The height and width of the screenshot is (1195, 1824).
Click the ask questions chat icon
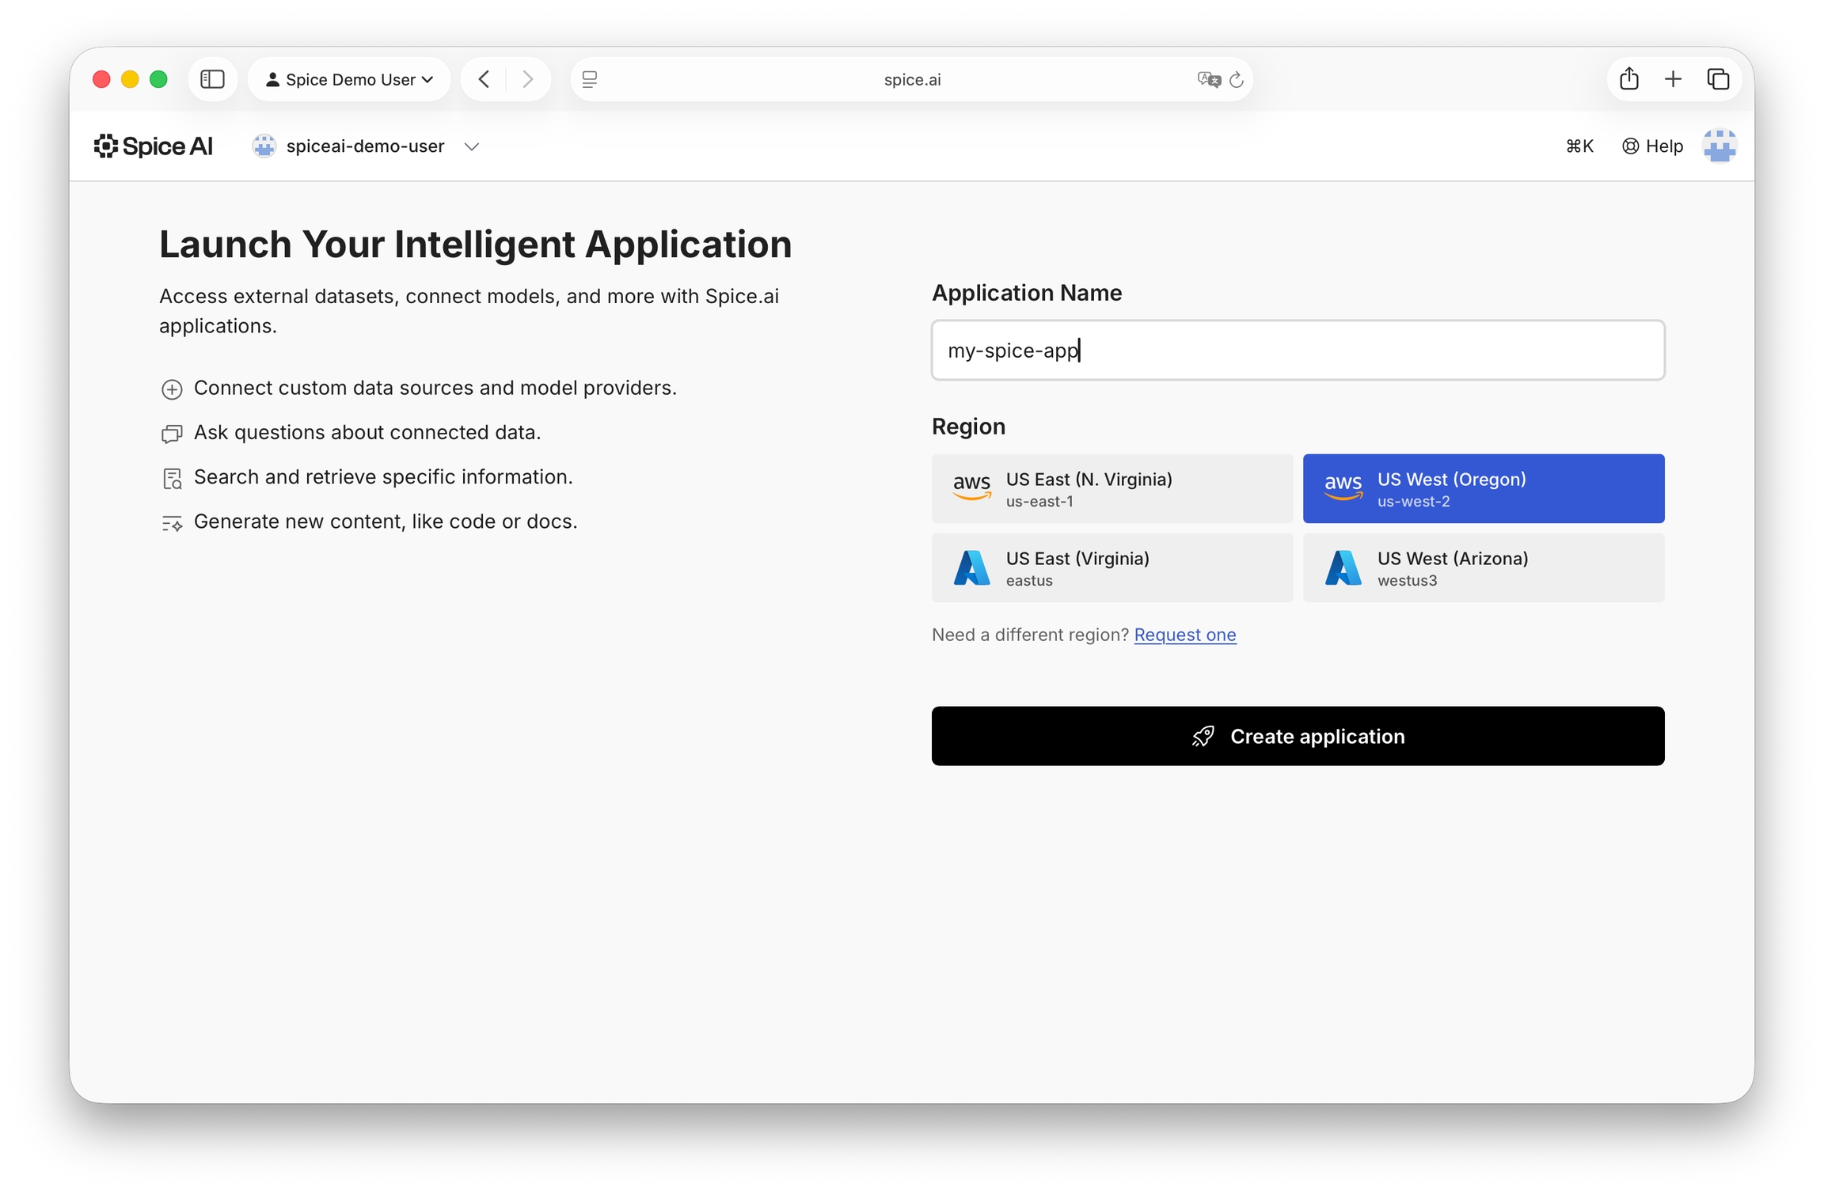click(x=171, y=434)
